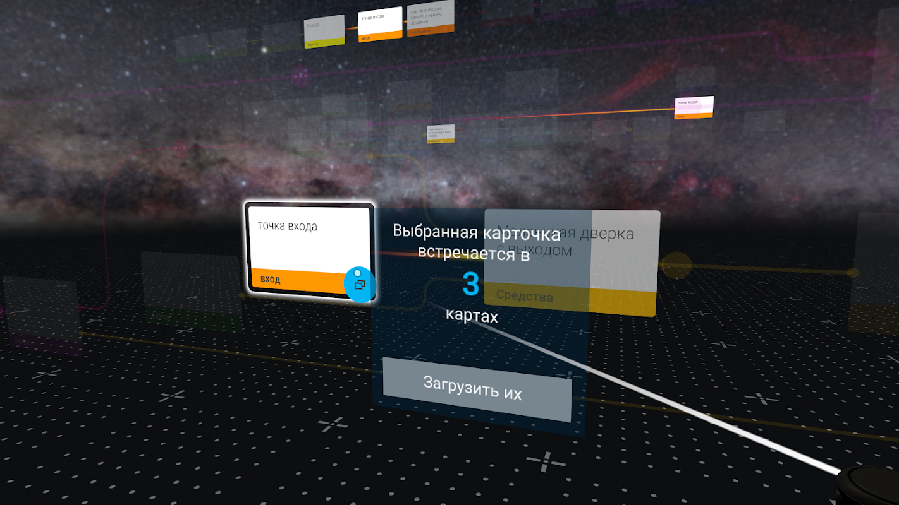Select the white "точка входа" card in top map
The height and width of the screenshot is (505, 899).
(x=380, y=24)
